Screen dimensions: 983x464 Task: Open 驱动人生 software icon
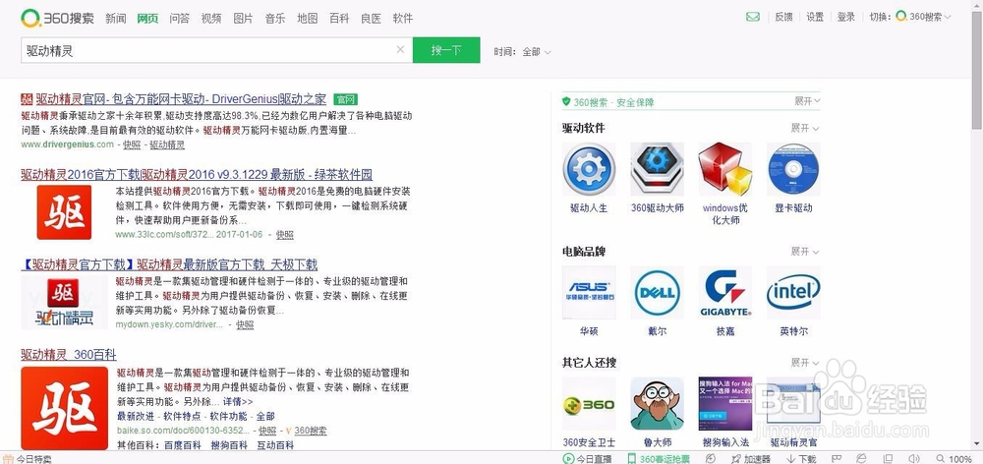point(589,169)
